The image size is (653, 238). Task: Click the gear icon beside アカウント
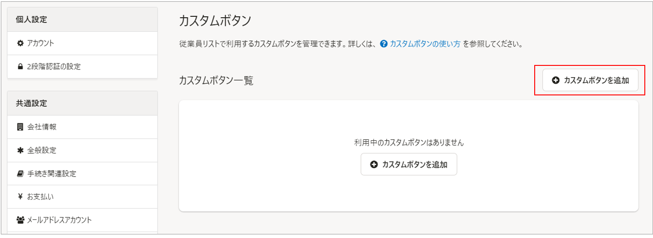[x=20, y=43]
